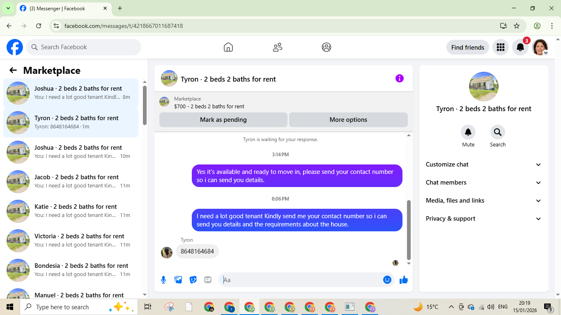561x315 pixels.
Task: Click the browser address bar URL
Action: point(124,26)
